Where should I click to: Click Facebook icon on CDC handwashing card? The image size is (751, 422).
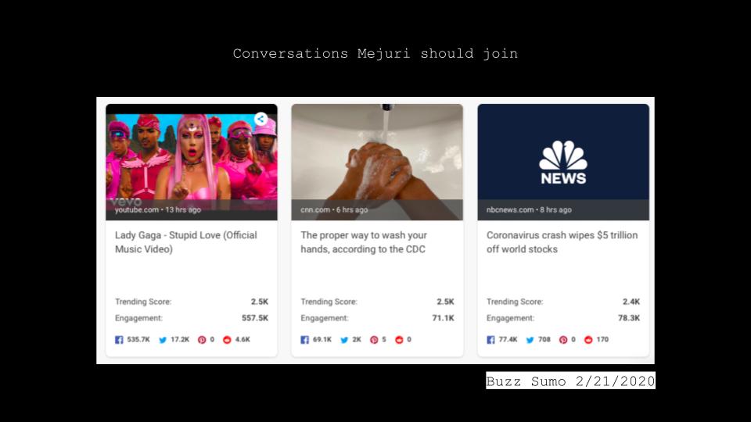tap(304, 340)
